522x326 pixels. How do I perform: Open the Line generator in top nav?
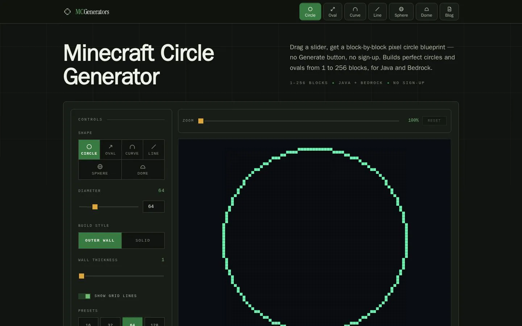[x=377, y=12]
